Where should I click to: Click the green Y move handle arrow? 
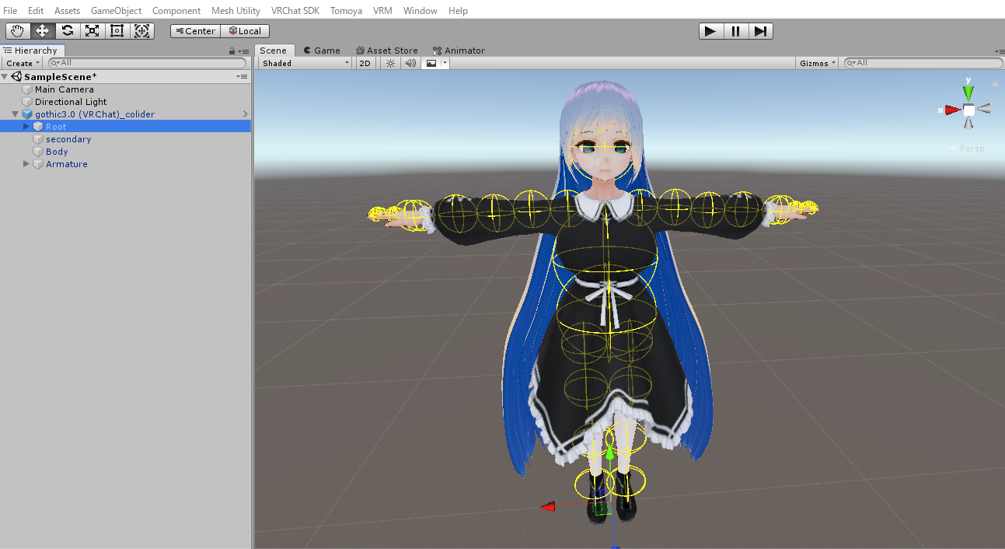(610, 451)
